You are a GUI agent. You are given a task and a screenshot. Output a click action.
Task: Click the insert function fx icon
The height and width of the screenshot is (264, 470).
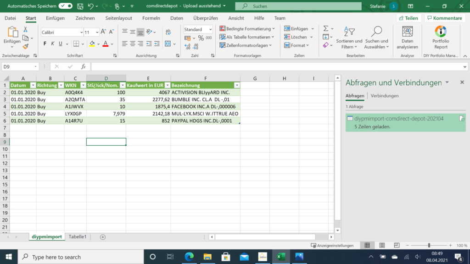click(x=84, y=66)
